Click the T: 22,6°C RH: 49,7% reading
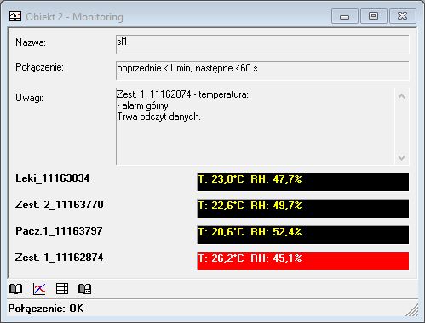This screenshot has width=425, height=323. tap(303, 208)
